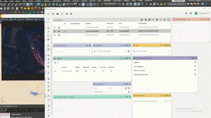Open the Scripting menu
Viewport: 211px width, 118px height.
(84, 1)
